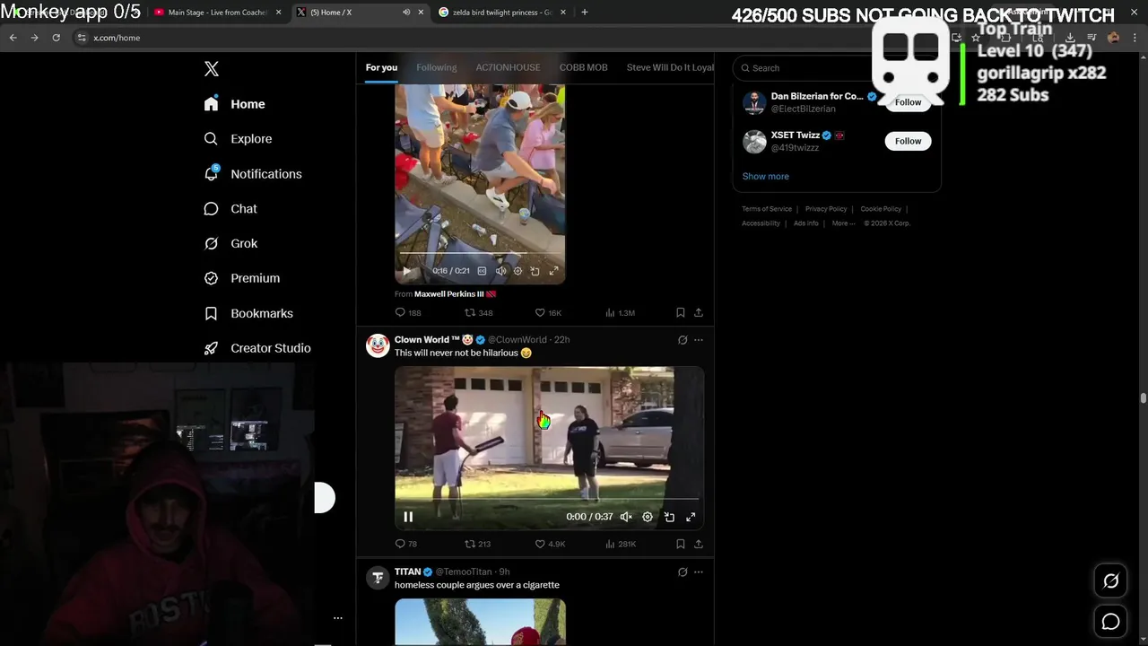The image size is (1148, 646).
Task: Switch to the COBB MOB tab
Action: pyautogui.click(x=583, y=67)
